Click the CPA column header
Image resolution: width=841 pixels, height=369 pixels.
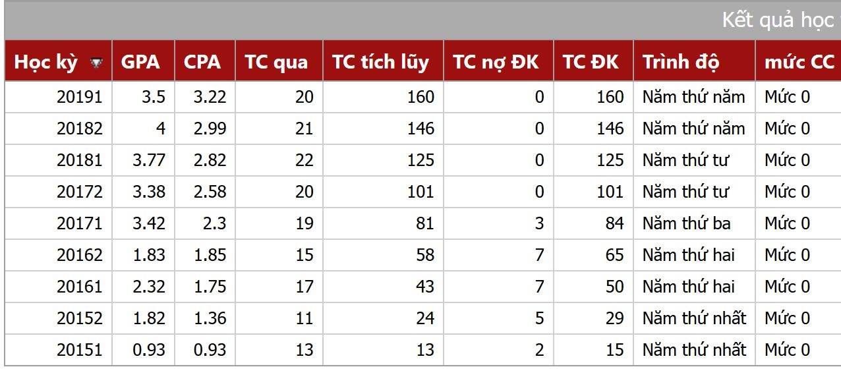[202, 62]
